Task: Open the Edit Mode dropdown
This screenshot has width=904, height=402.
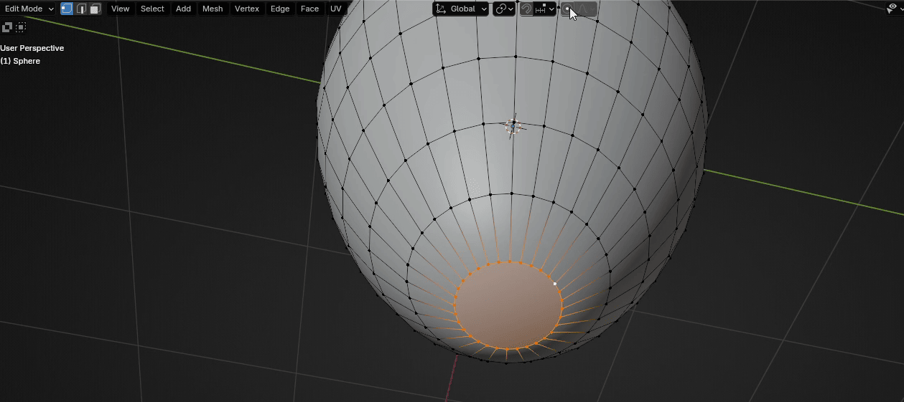Action: tap(29, 9)
